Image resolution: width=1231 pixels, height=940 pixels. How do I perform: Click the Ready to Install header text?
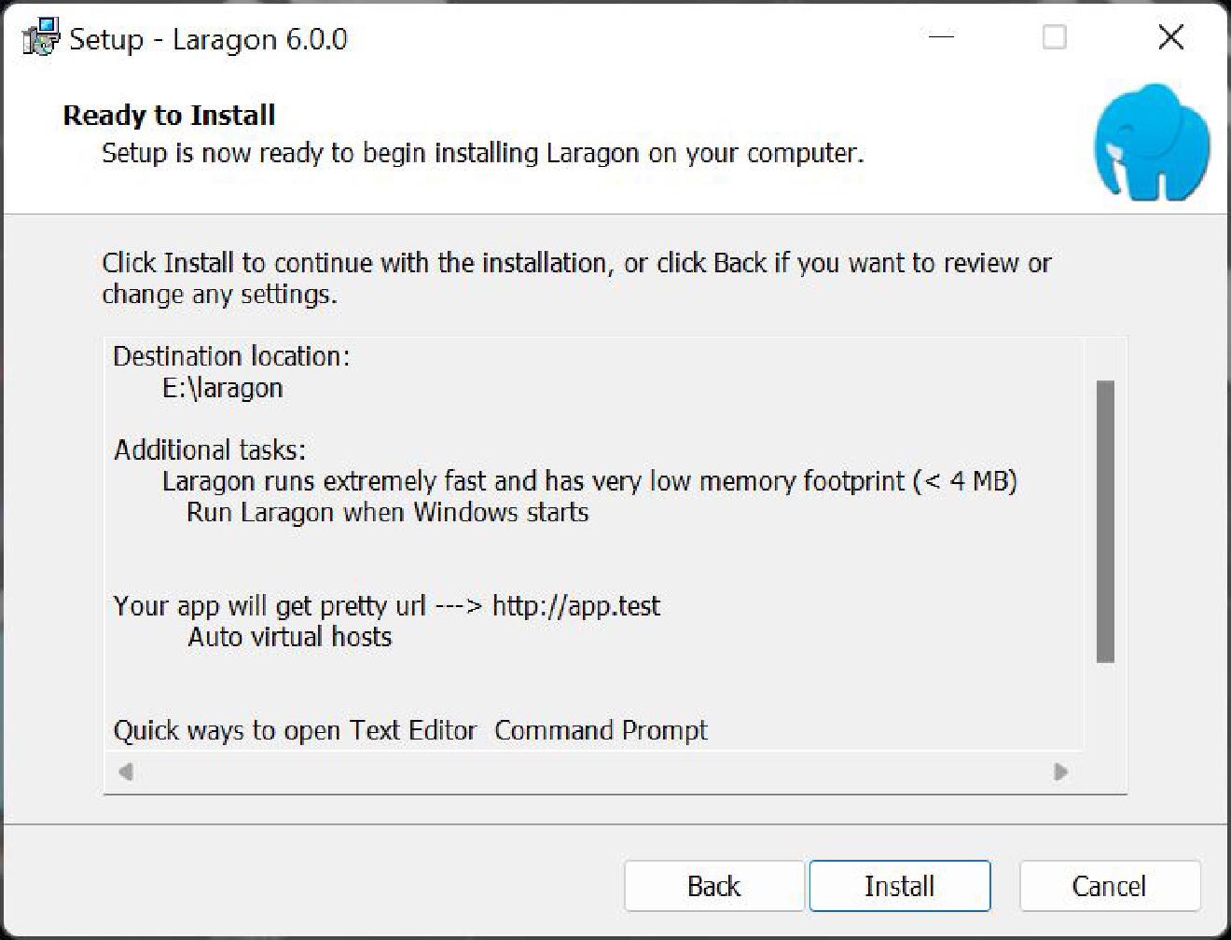click(x=168, y=115)
